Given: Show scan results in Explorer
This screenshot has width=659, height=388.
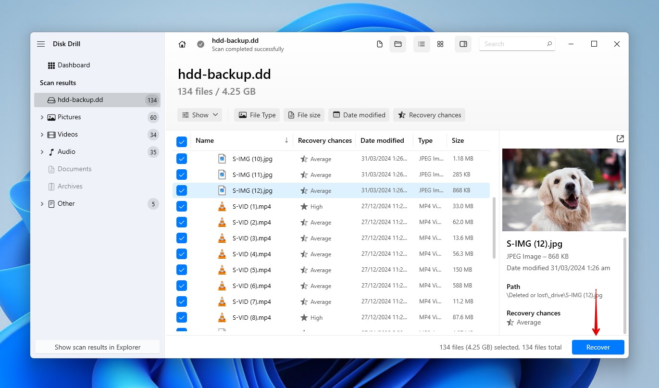Looking at the screenshot, I should pyautogui.click(x=97, y=347).
